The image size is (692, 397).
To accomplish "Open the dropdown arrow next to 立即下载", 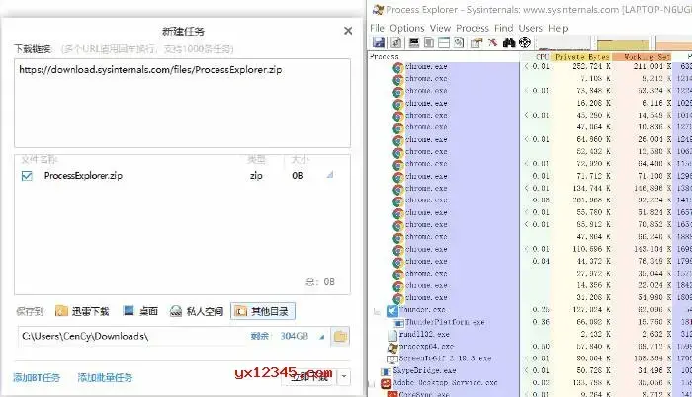I will pos(344,377).
